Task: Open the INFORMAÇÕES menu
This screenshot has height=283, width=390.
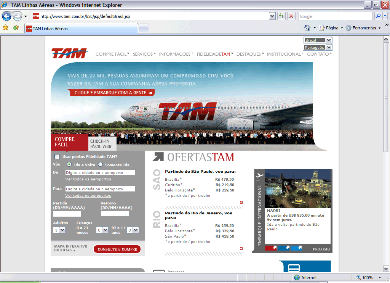Action: [176, 54]
